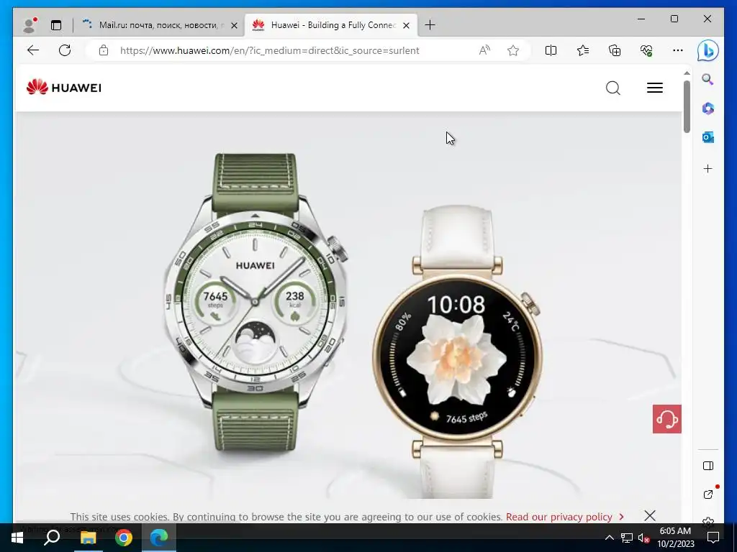Close the Huawei tab
The height and width of the screenshot is (552, 737).
pos(406,25)
